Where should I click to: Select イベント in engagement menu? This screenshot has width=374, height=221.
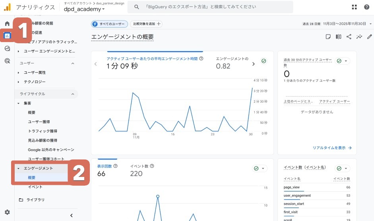[x=35, y=187]
